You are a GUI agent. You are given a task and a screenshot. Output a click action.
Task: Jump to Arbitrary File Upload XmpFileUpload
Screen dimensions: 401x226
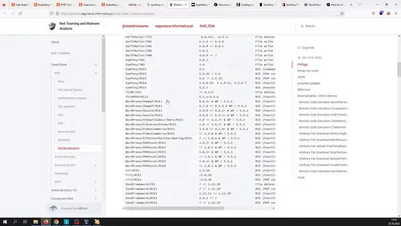323,146
